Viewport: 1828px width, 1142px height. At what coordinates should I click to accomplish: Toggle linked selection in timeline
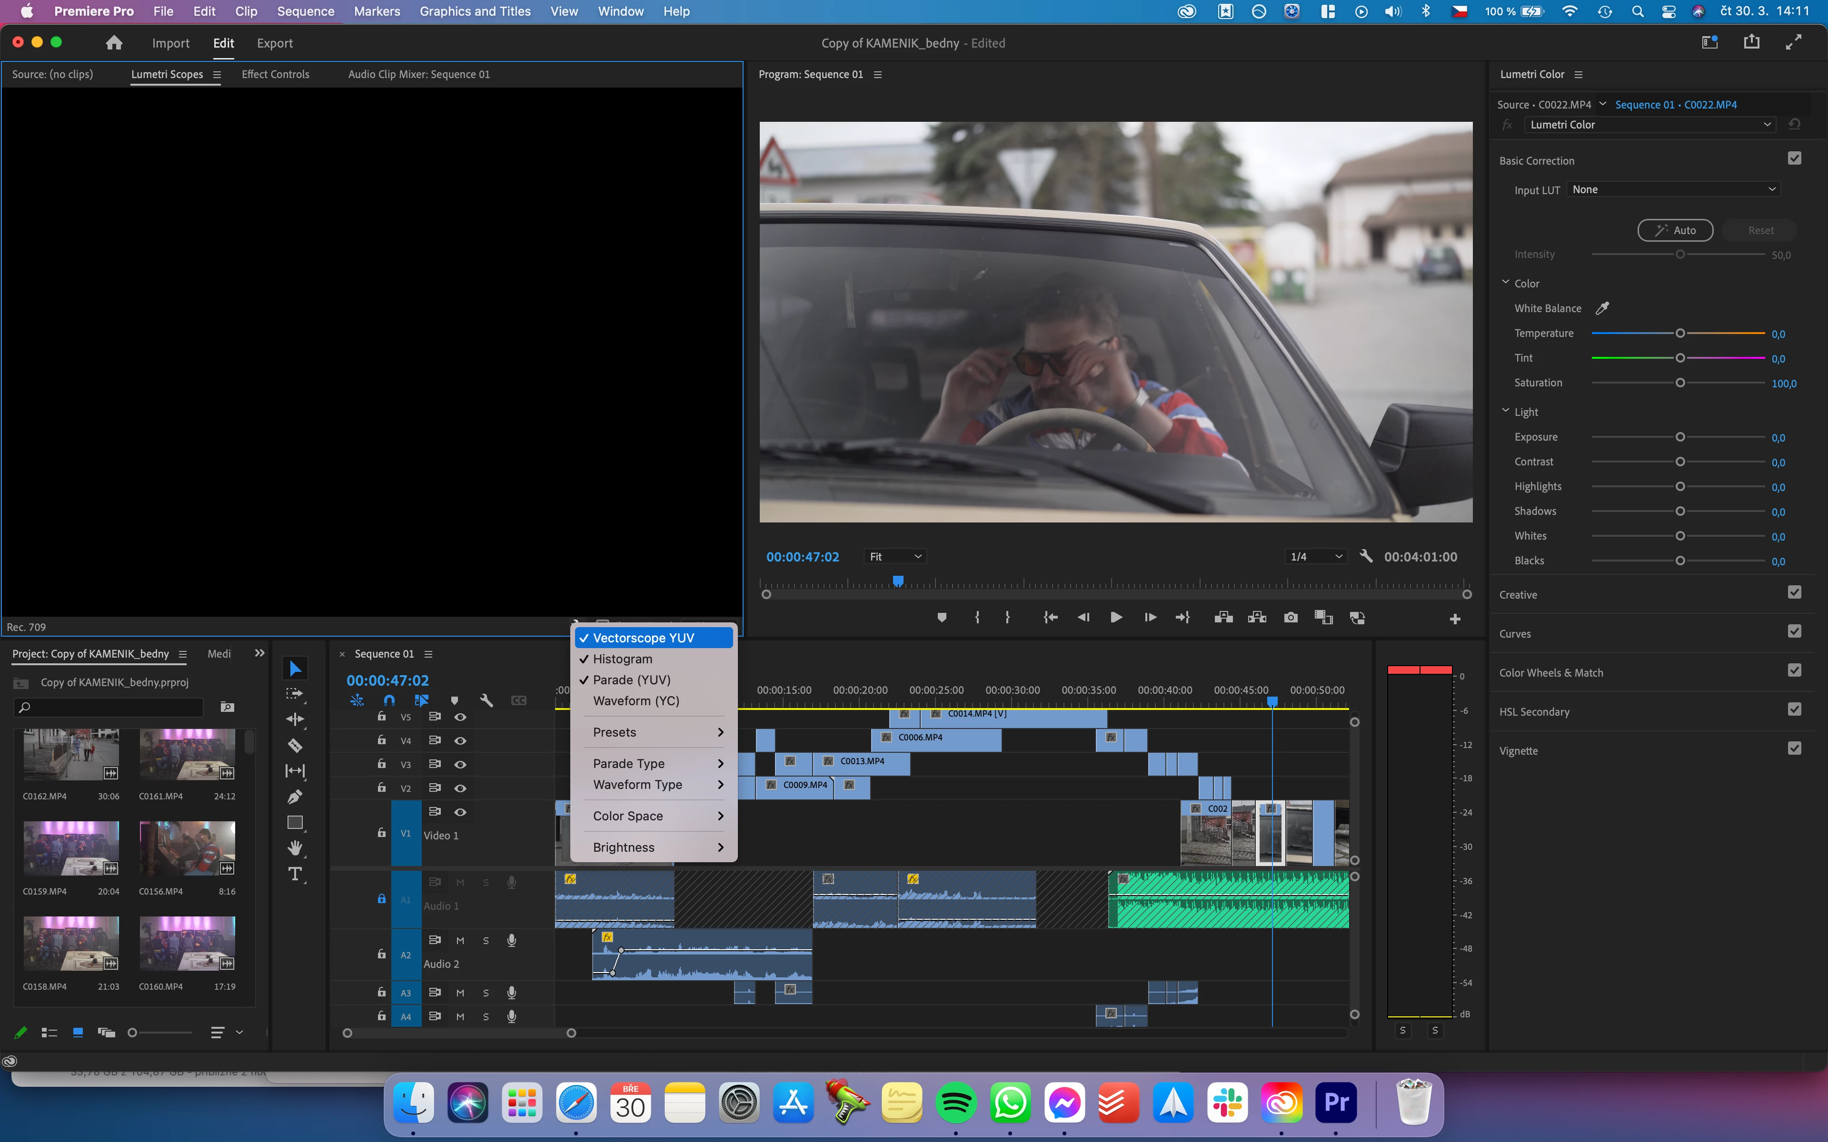(421, 701)
